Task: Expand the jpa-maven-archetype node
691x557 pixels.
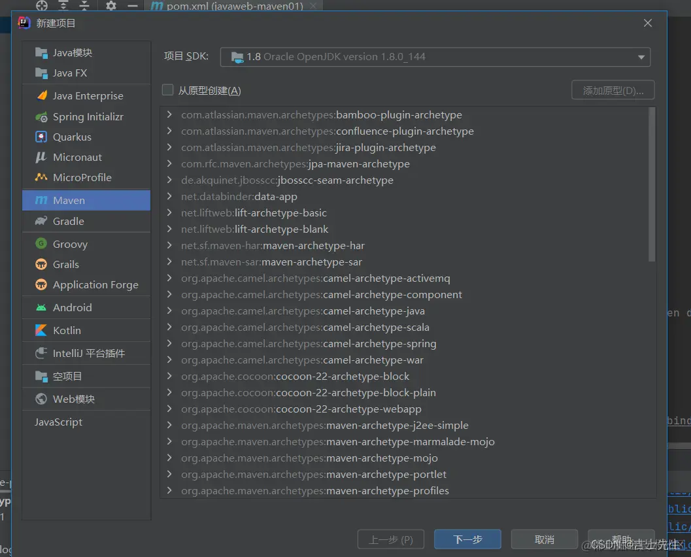Action: click(x=169, y=163)
